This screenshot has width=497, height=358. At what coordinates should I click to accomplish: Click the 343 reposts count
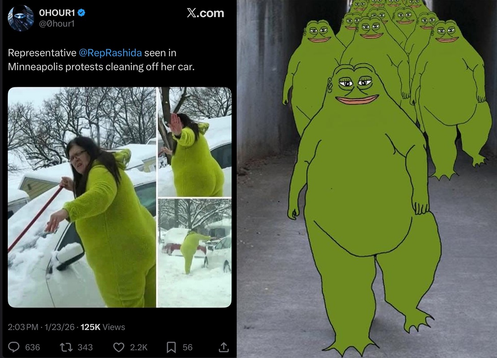point(85,347)
